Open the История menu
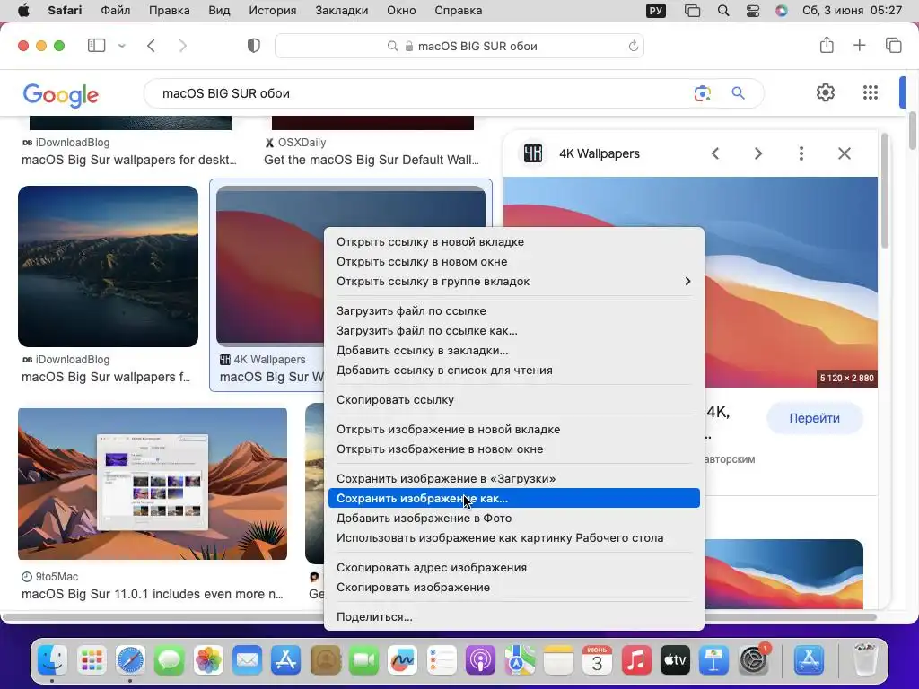Viewport: 919px width, 689px height. [x=273, y=11]
